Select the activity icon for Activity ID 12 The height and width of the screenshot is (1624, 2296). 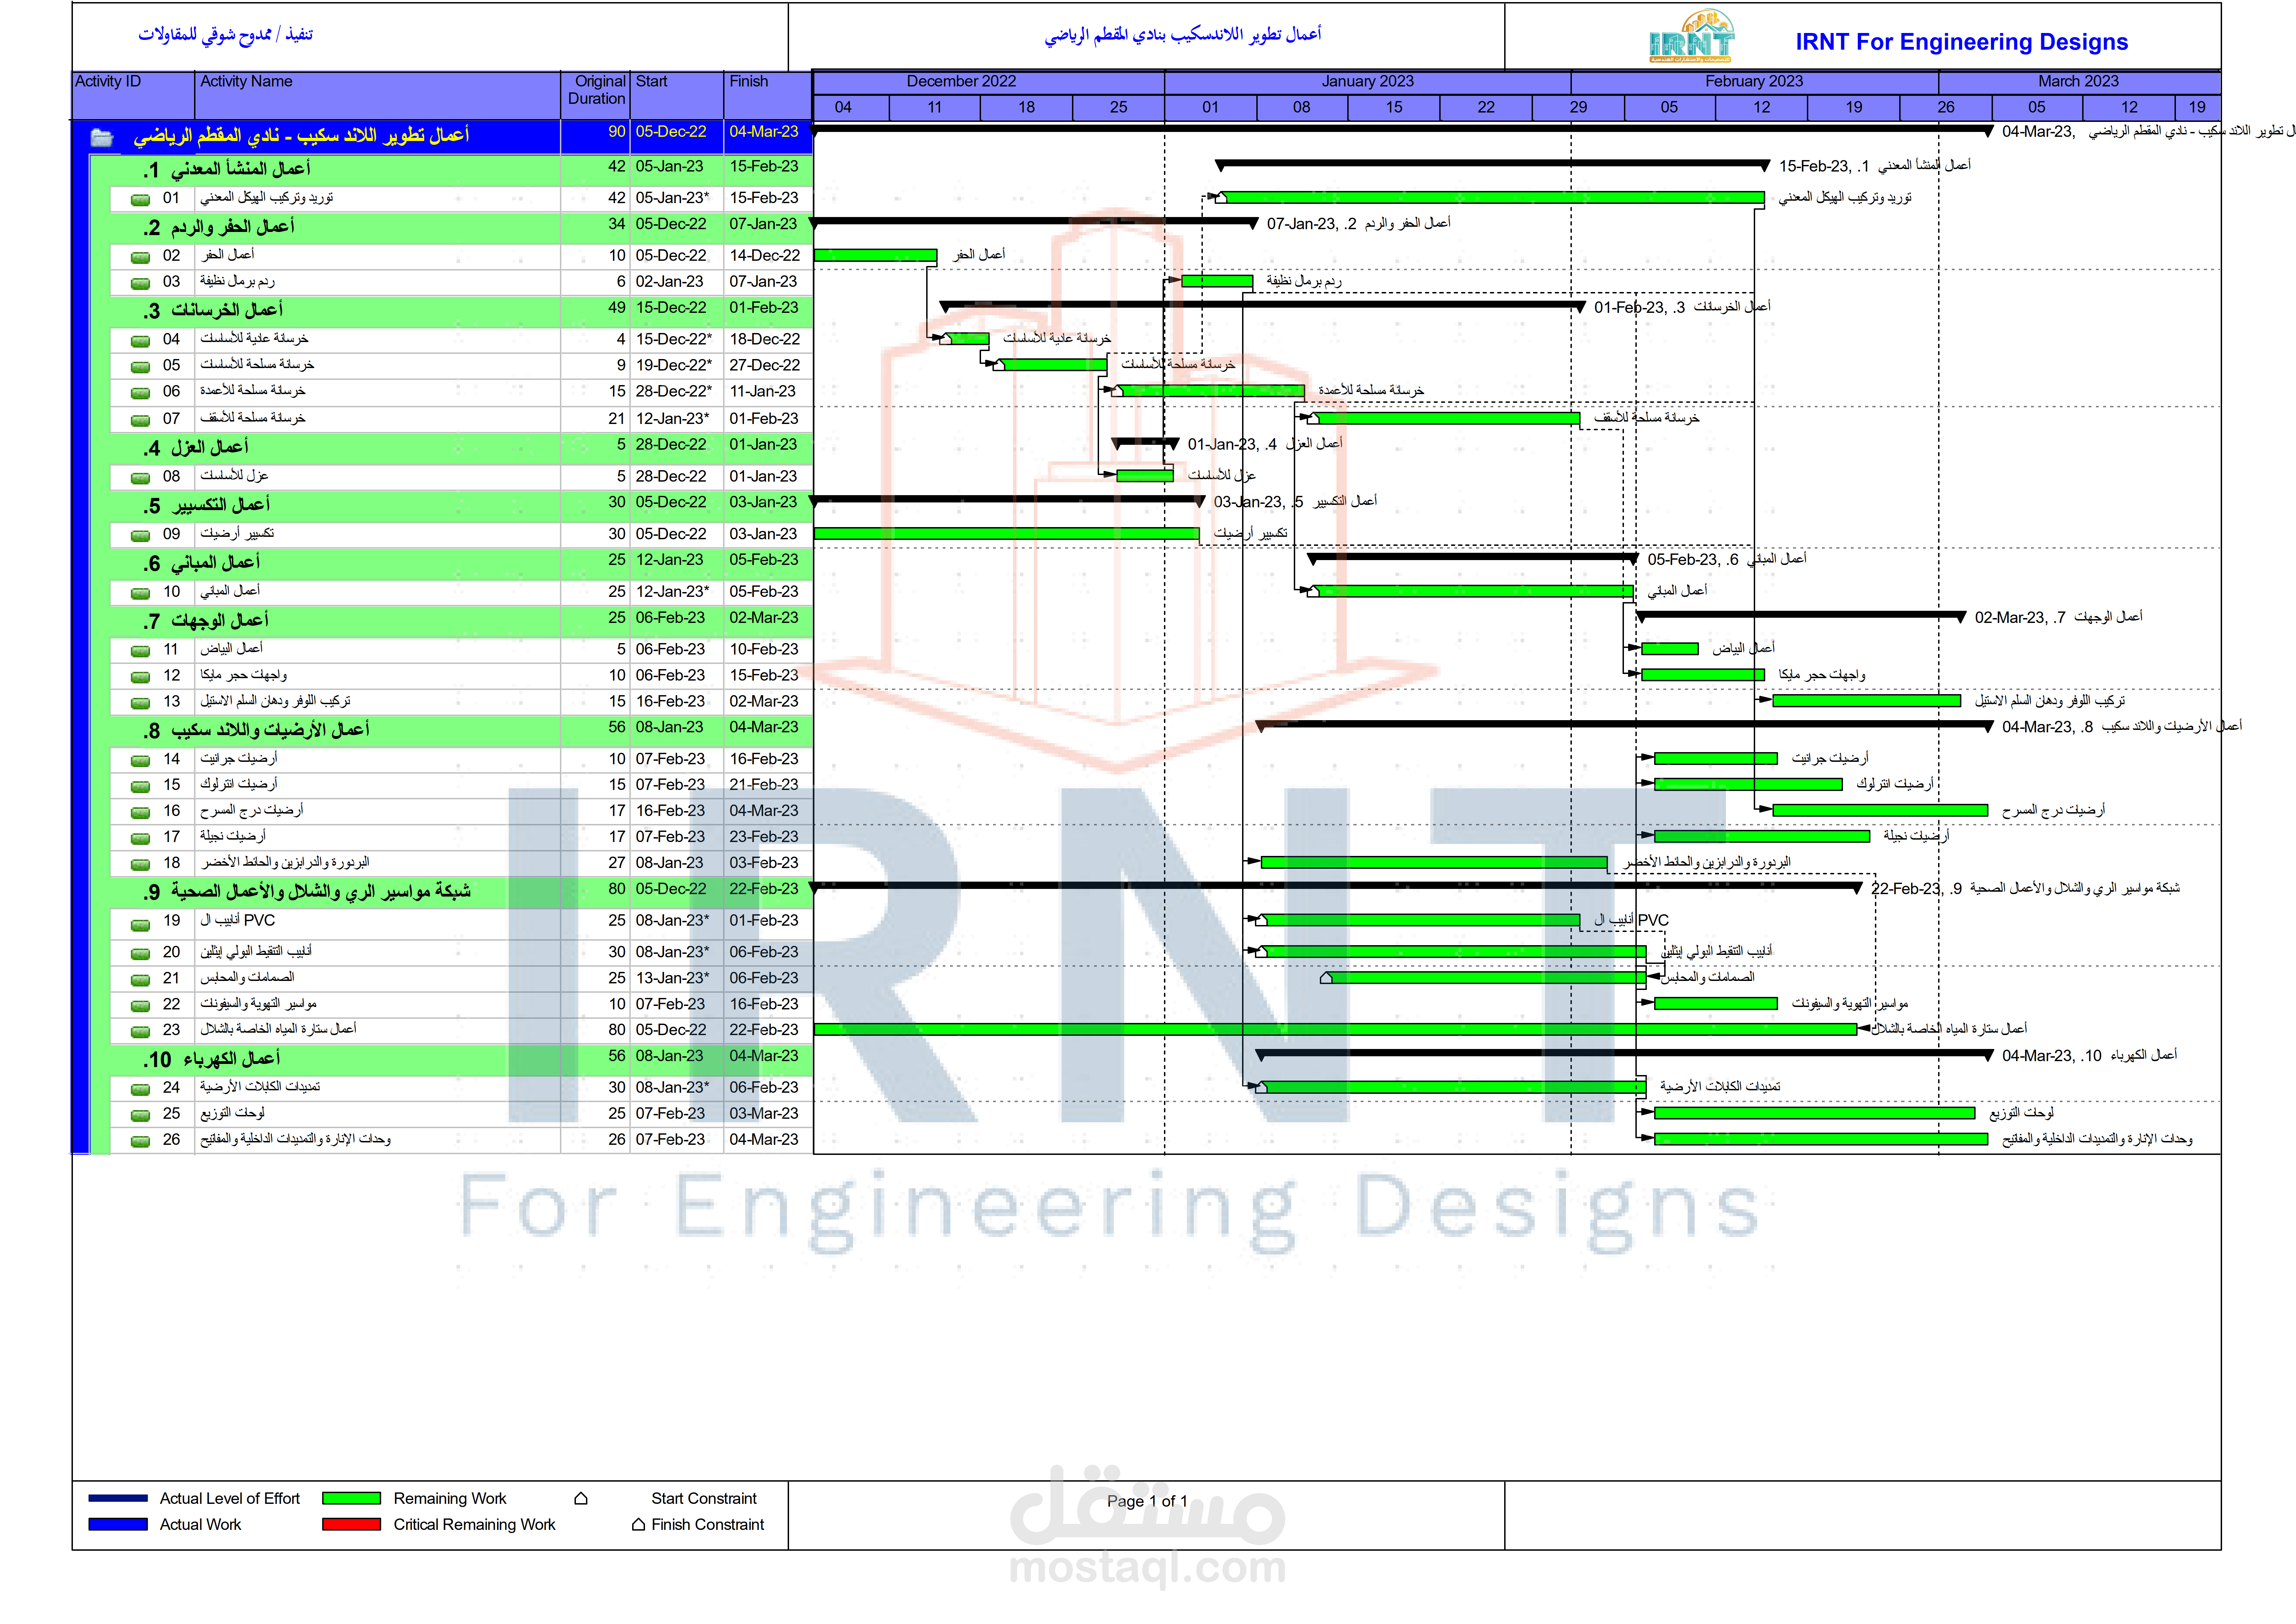pos(140,677)
